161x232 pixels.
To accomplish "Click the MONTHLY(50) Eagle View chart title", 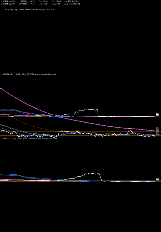I will pos(30,139).
